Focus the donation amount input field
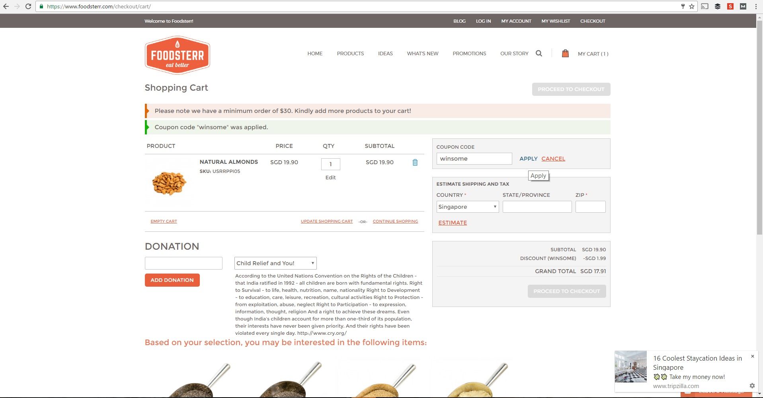The image size is (763, 398). [183, 263]
